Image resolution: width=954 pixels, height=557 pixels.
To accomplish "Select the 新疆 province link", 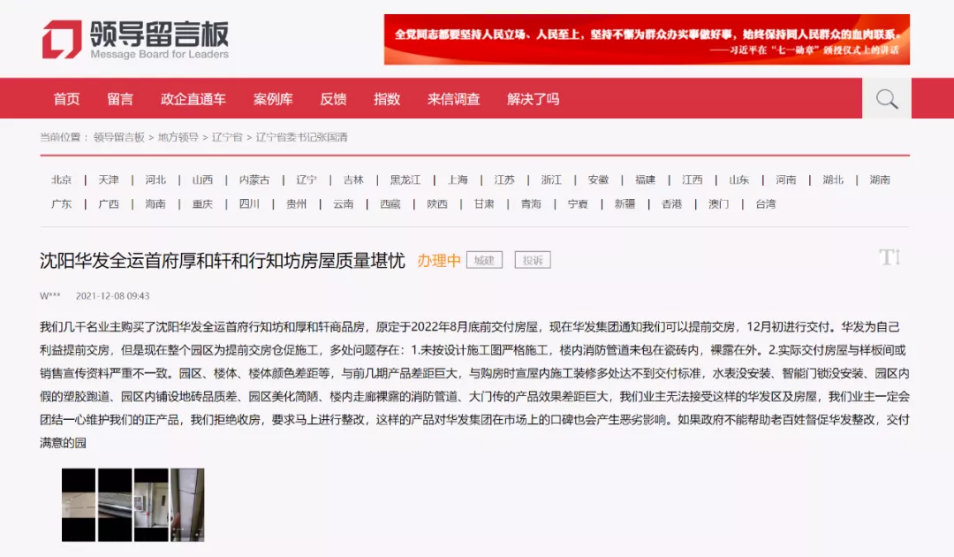I will pos(625,204).
